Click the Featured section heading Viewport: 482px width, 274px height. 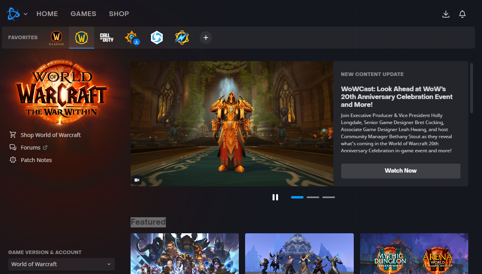pyautogui.click(x=148, y=222)
